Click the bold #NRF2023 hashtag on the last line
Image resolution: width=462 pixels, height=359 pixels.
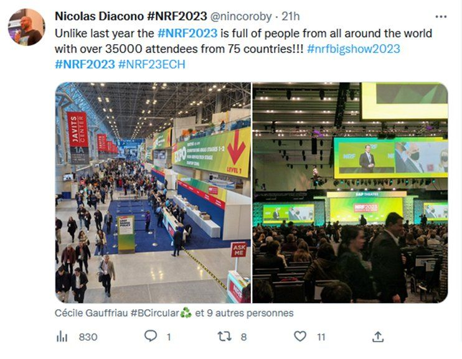point(85,64)
